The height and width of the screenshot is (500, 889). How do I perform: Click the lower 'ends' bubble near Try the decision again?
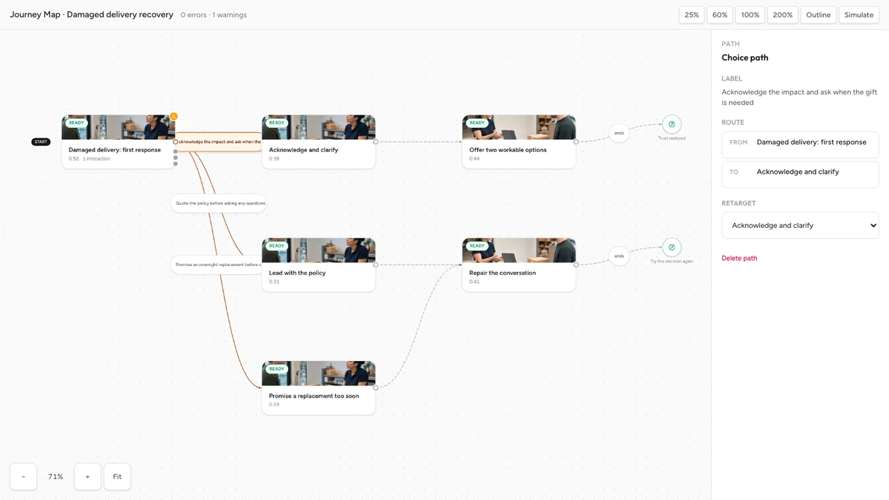coord(619,256)
